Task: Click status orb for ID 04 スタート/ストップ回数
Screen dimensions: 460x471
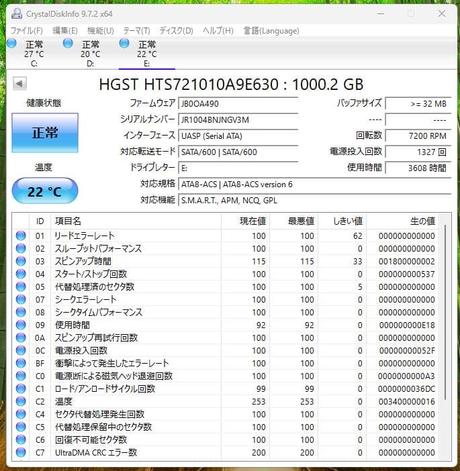Action: click(21, 274)
